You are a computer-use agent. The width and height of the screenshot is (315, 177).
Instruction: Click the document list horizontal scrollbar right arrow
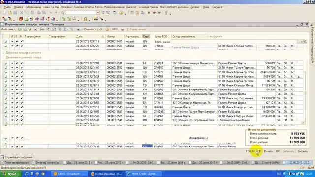pos(303,123)
